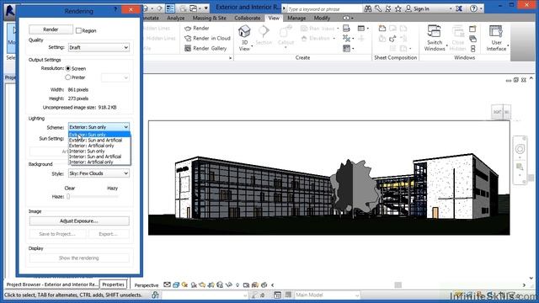The height and width of the screenshot is (303, 539).
Task: Click the search binoculars icon
Action: click(x=368, y=8)
